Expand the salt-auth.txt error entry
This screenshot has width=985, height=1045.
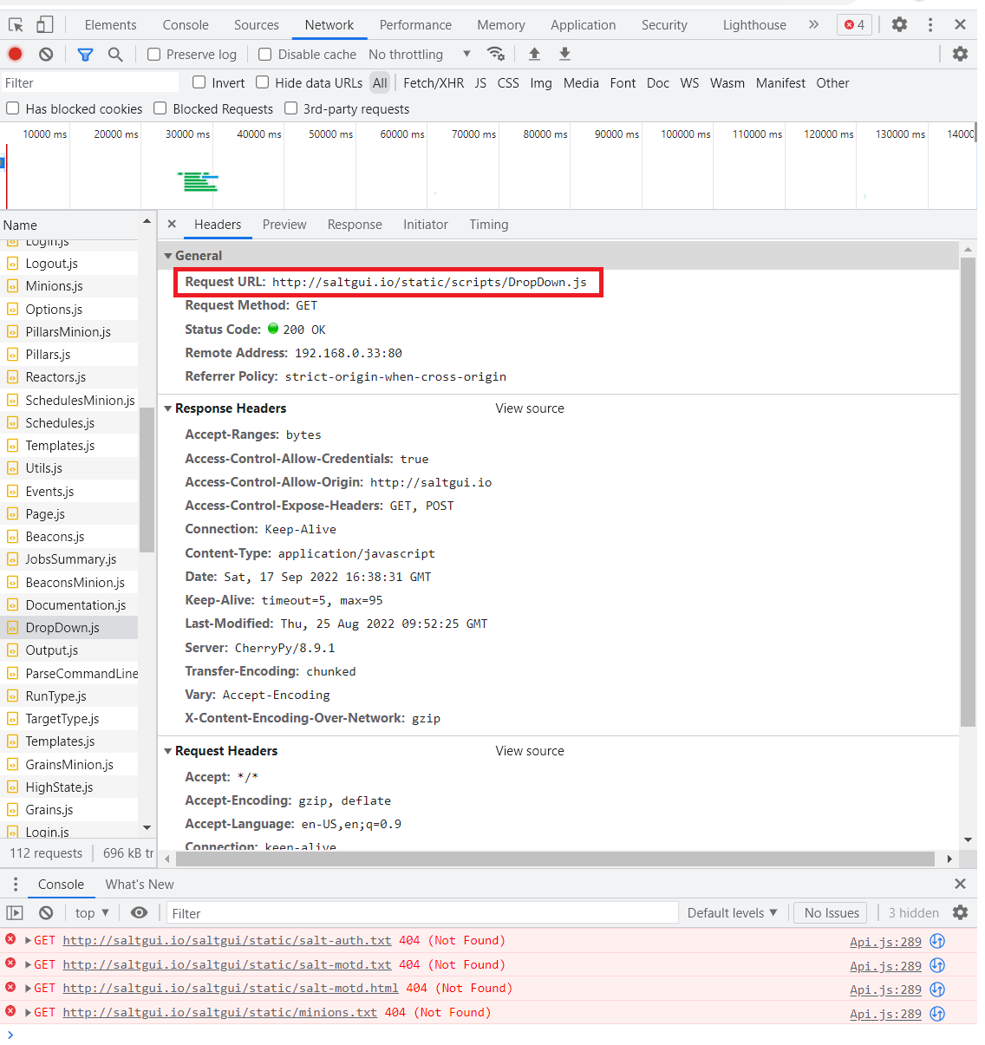click(29, 941)
